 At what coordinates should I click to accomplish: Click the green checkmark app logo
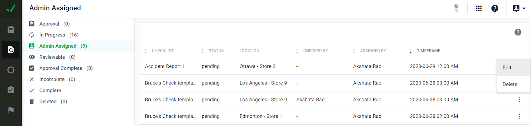(x=11, y=8)
